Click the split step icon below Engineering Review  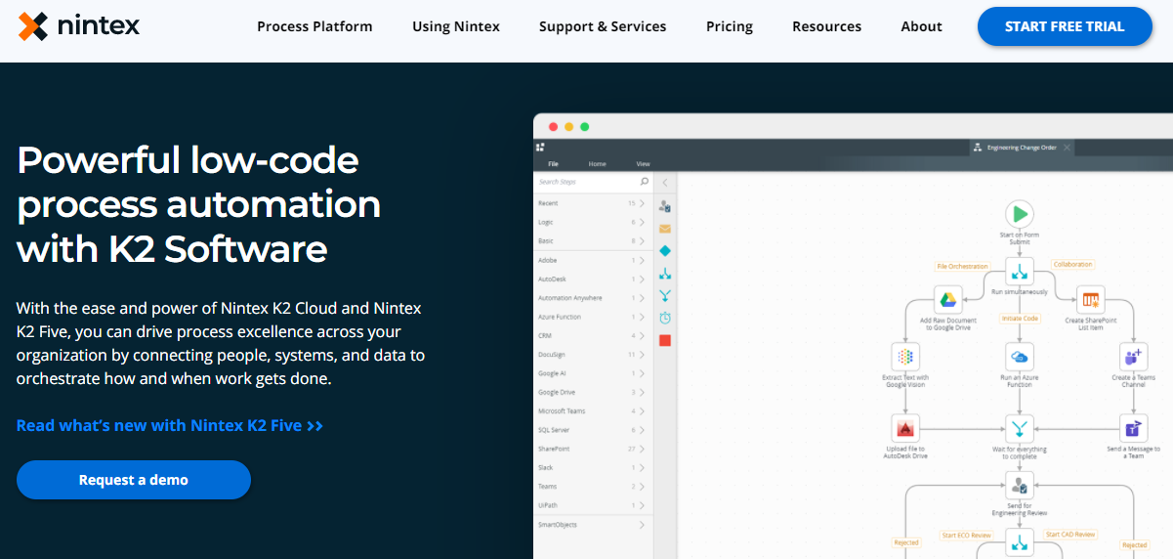click(1020, 543)
